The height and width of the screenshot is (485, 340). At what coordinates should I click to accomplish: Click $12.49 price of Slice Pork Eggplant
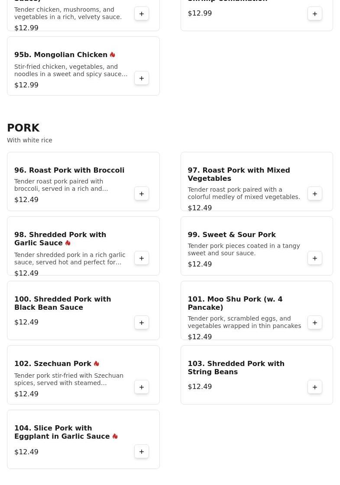(26, 452)
